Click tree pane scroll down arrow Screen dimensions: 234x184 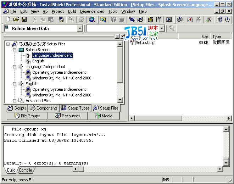coord(120,100)
